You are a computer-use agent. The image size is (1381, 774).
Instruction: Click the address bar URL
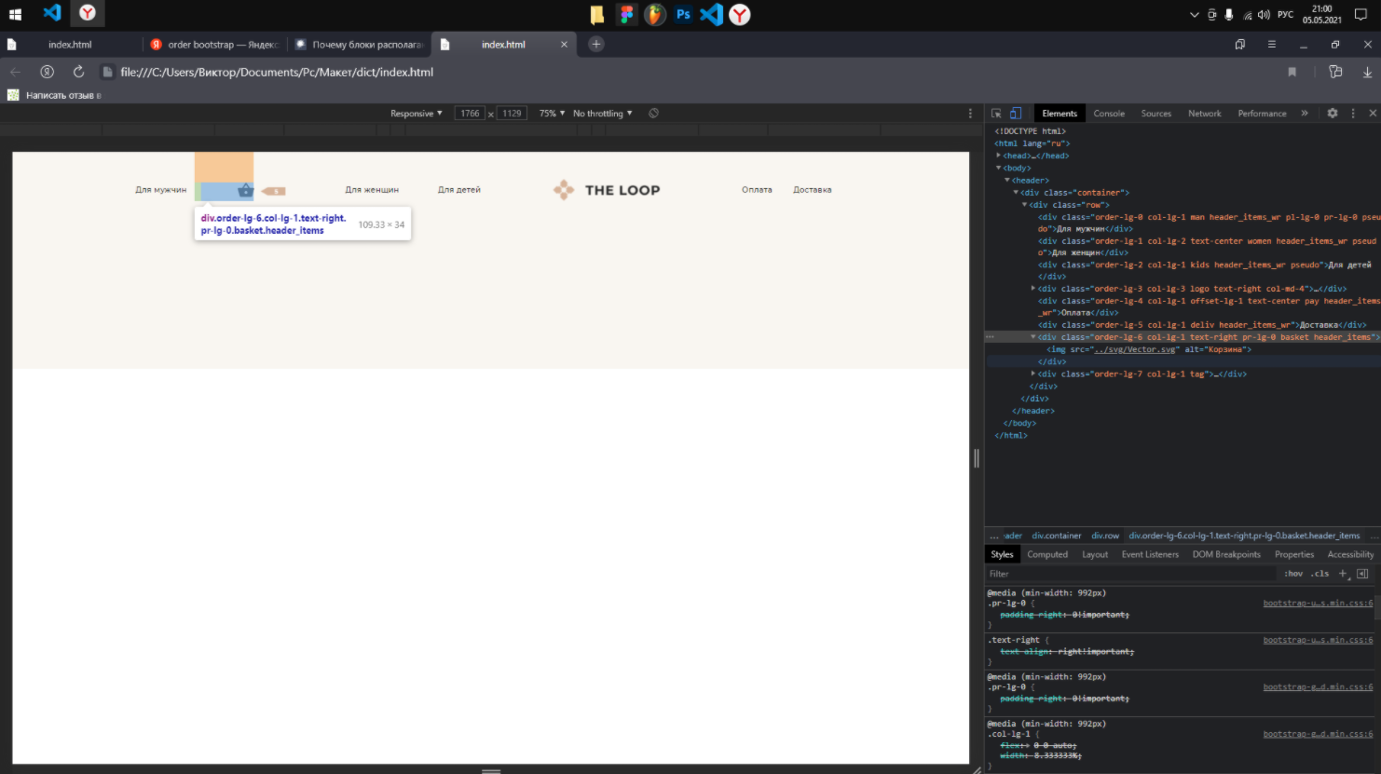(x=277, y=72)
